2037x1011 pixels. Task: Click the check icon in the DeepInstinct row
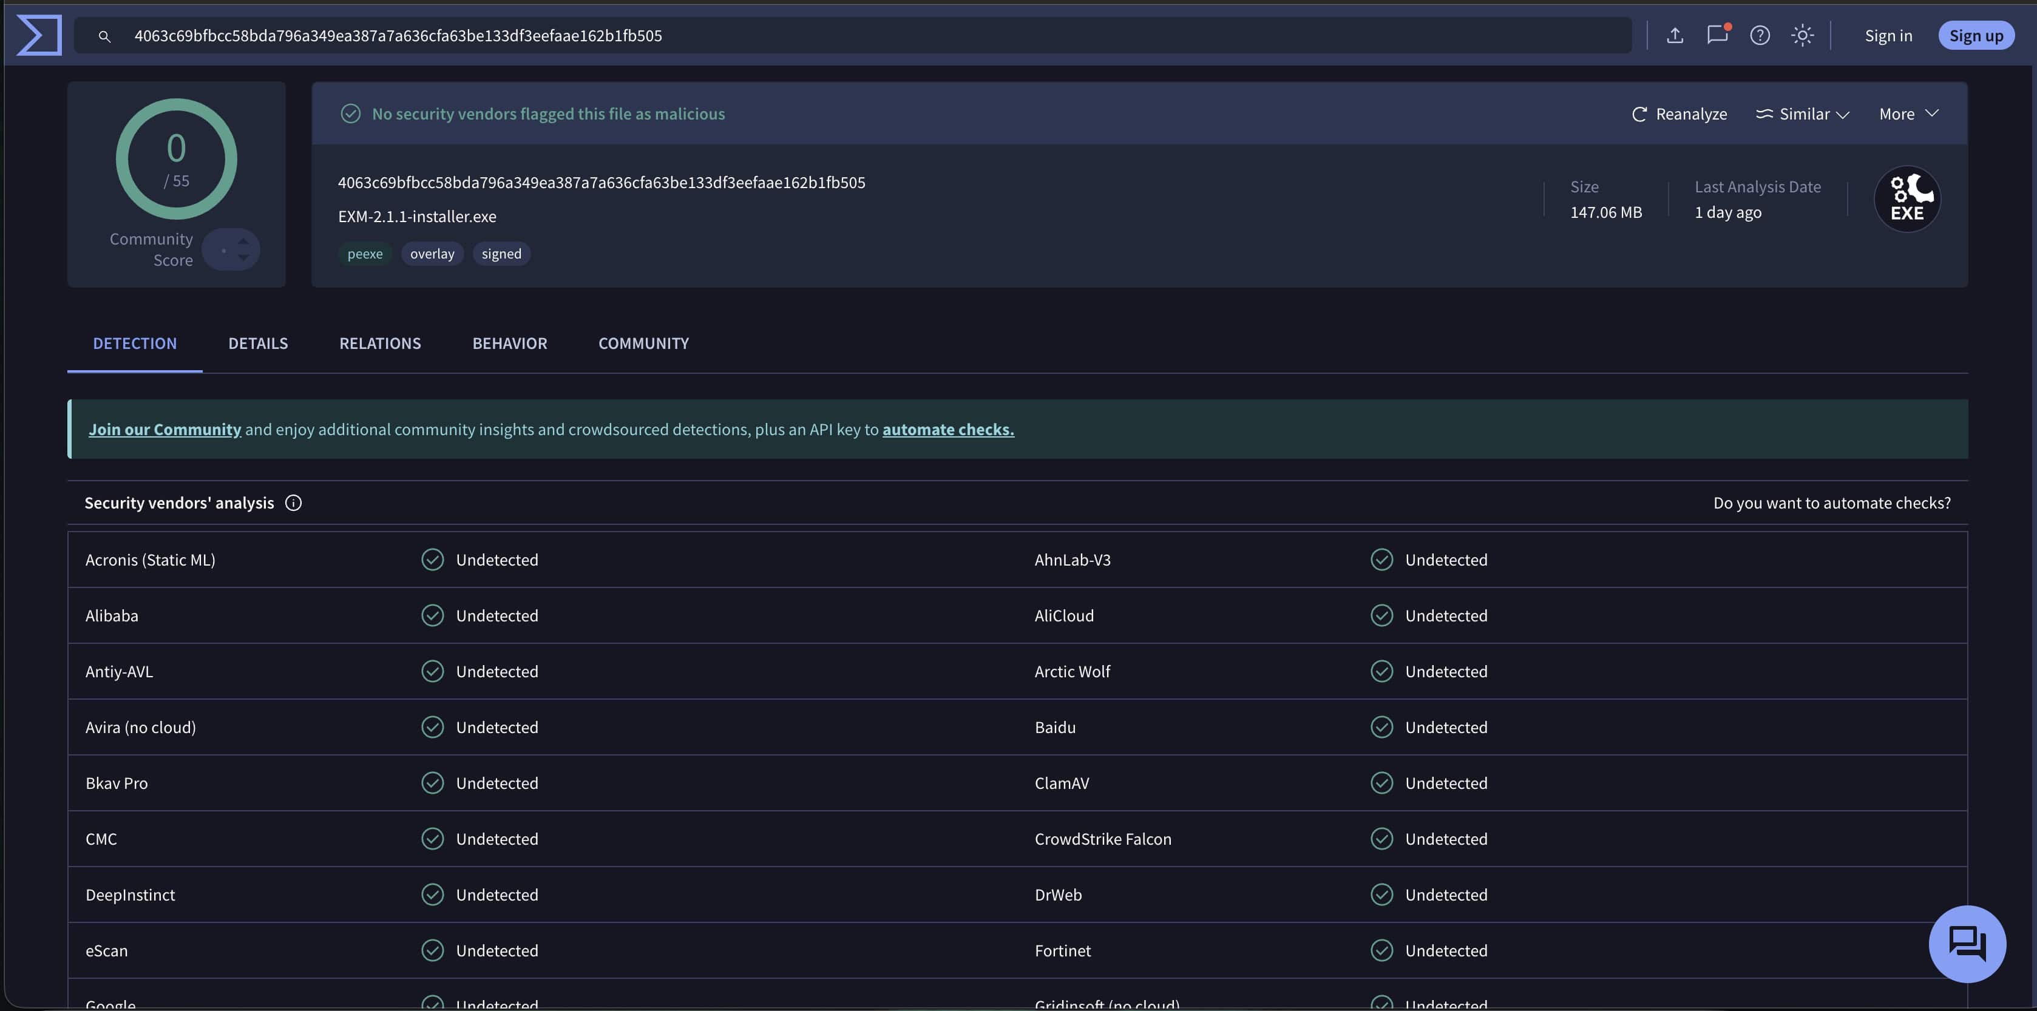click(x=433, y=895)
